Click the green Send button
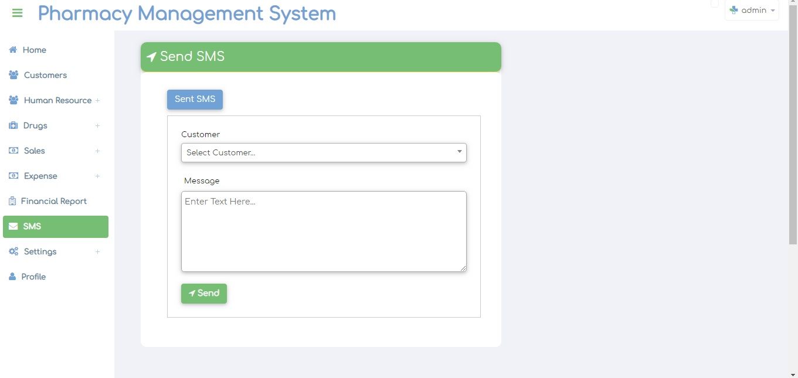 tap(204, 294)
